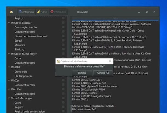
Task: Toggle the Elenco dei documenti recenti checkbox
Action: point(63,36)
